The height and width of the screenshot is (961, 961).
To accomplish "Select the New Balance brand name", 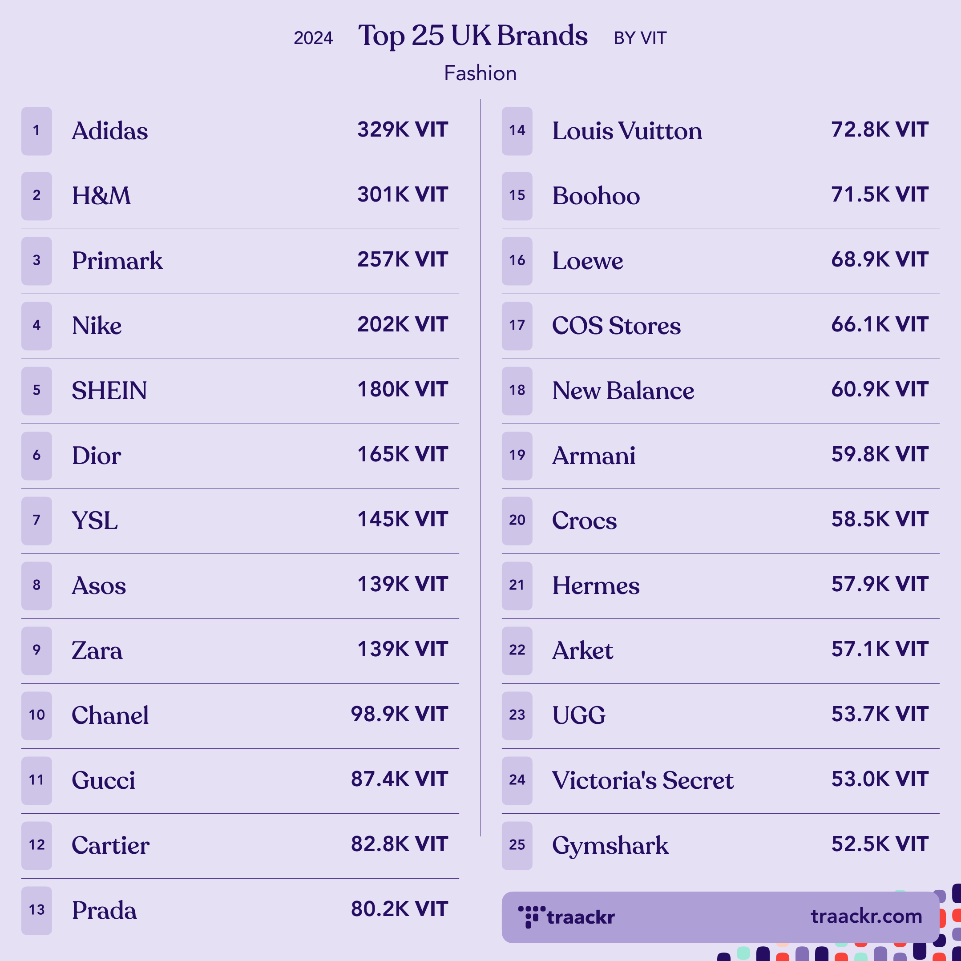I will click(x=623, y=391).
